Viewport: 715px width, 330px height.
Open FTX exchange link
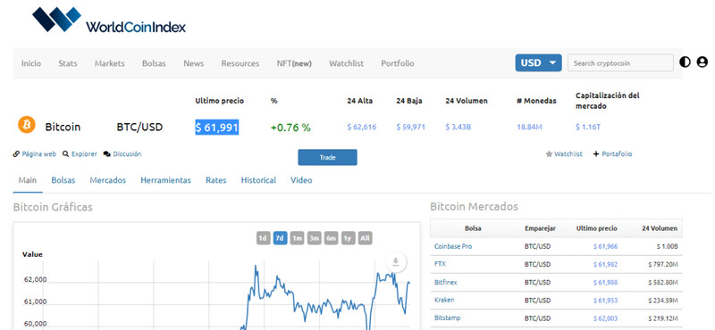coord(440,264)
